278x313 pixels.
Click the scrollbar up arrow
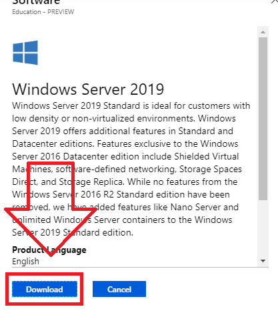[263, 32]
